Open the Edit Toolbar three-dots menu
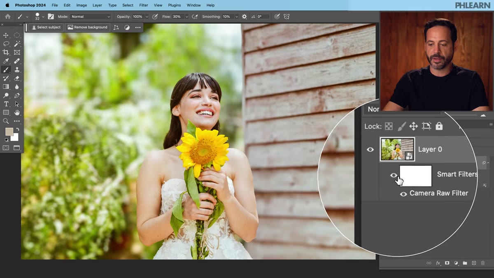Image resolution: width=494 pixels, height=278 pixels. click(x=17, y=121)
